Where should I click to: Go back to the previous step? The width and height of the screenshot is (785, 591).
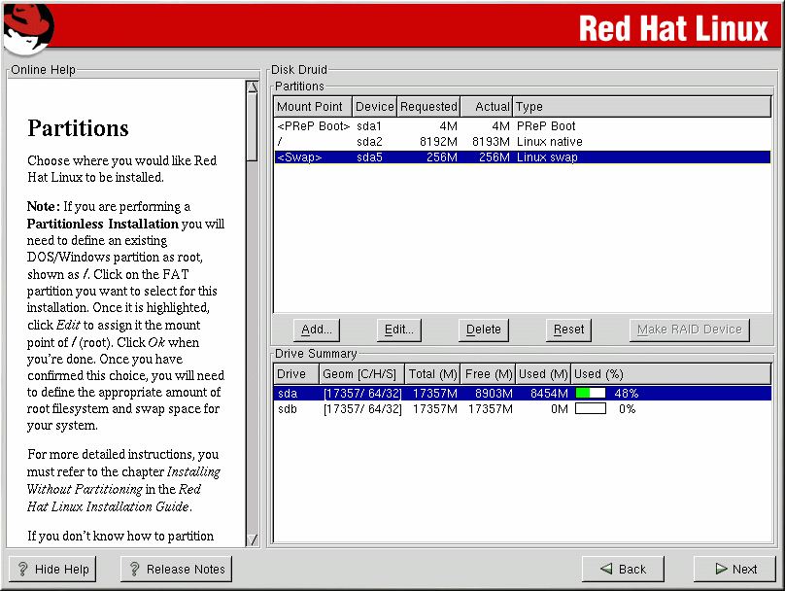click(622, 570)
